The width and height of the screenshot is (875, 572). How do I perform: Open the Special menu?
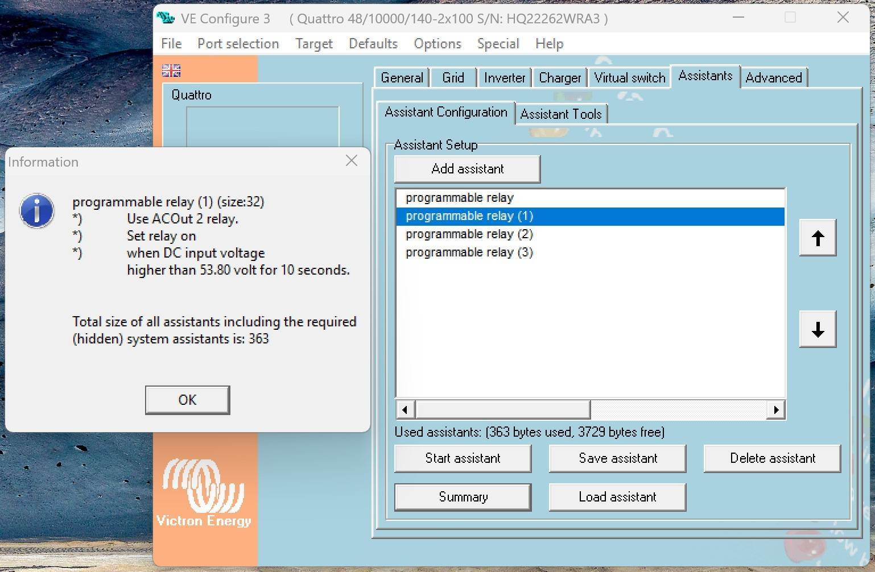(498, 44)
